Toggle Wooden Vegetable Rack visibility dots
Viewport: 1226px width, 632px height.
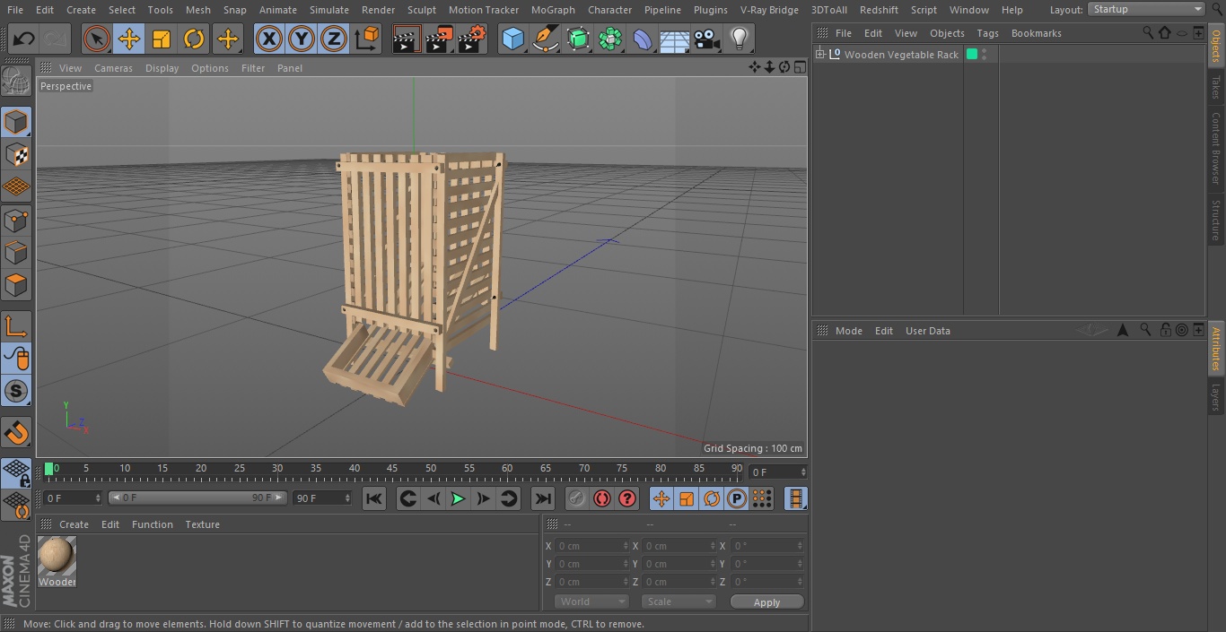point(985,55)
